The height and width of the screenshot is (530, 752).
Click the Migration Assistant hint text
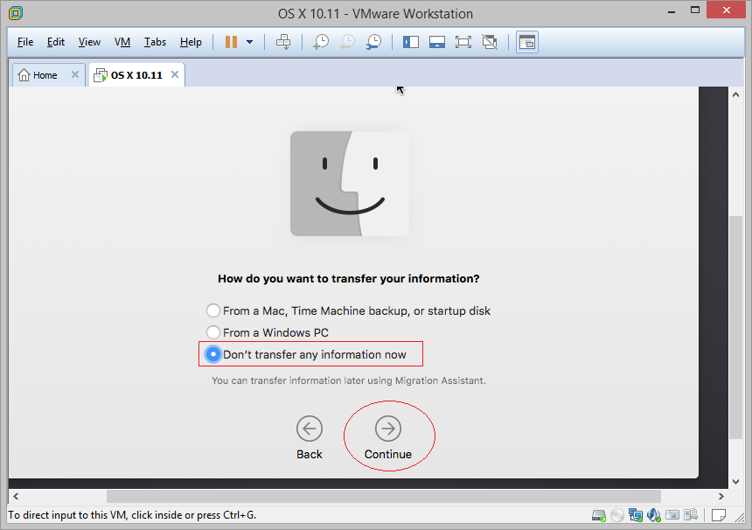click(349, 380)
